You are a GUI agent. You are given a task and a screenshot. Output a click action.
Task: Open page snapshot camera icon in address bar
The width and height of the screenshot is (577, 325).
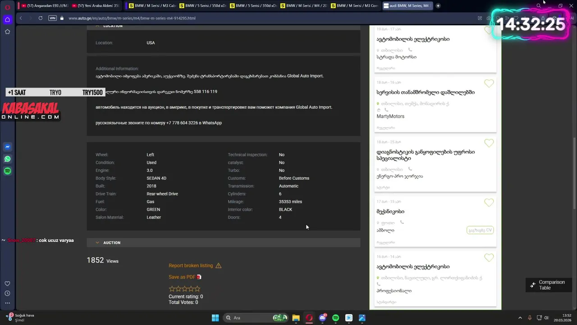pyautogui.click(x=489, y=18)
